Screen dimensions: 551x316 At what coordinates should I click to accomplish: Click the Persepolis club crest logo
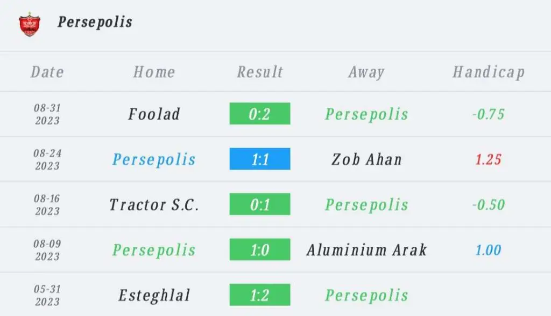(x=30, y=24)
